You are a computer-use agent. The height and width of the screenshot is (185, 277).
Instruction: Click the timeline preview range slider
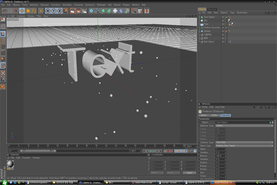[38, 151]
